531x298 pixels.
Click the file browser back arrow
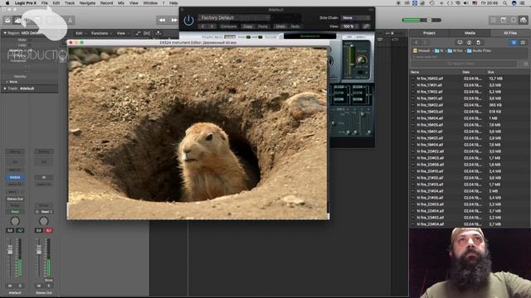pyautogui.click(x=417, y=42)
